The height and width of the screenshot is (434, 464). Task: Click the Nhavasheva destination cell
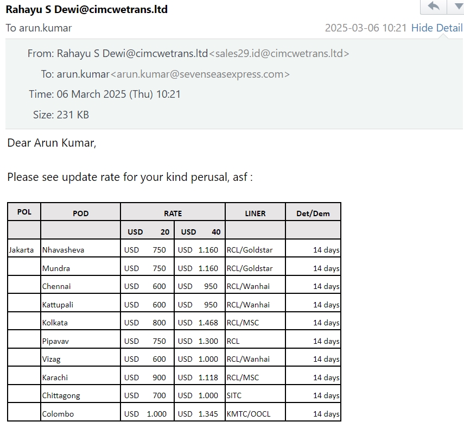click(x=63, y=250)
